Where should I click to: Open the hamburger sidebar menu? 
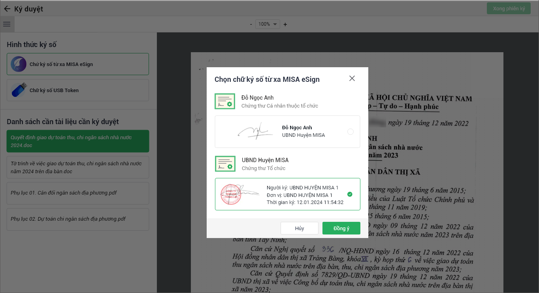(7, 24)
